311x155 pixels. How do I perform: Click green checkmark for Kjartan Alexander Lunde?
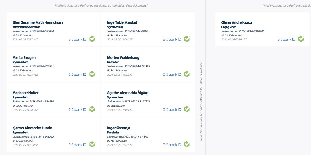click(x=92, y=144)
